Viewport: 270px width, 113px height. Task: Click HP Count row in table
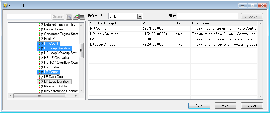coord(173,29)
